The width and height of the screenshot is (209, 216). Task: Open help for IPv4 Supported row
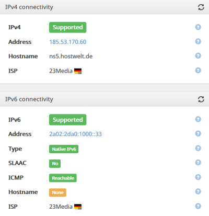198,27
